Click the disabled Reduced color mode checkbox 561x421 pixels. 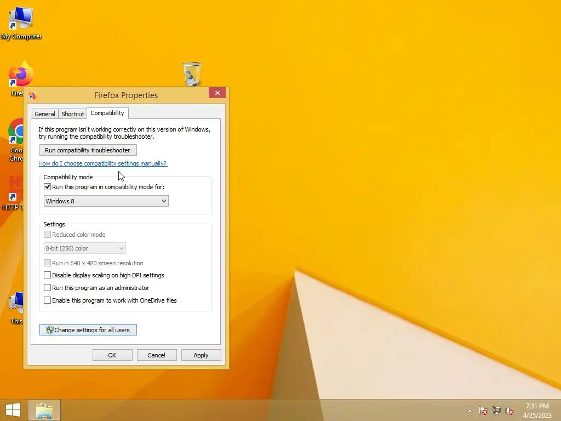[x=47, y=235]
